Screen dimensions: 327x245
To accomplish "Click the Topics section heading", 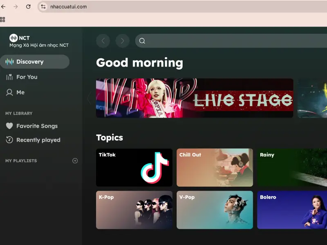I will tap(110, 138).
